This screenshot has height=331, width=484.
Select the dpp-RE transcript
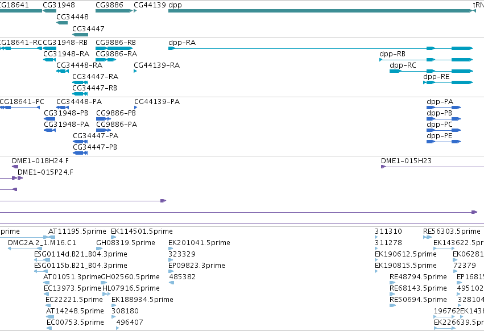click(448, 82)
